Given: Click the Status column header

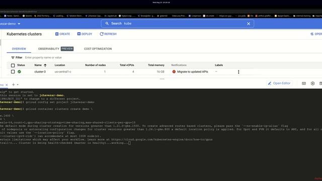Looking at the screenshot, I should pos(21,65).
